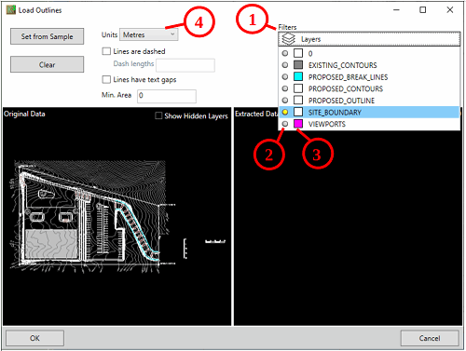Toggle the PROPOSED_CONTOURS visibility bulb
Viewport: 466px width, 351px height.
285,88
